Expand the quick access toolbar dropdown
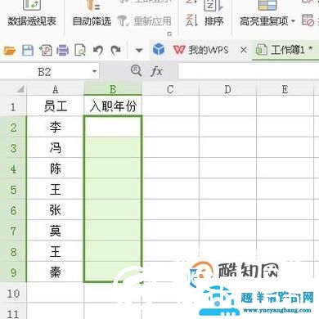This screenshot has height=319, width=319. click(x=139, y=51)
